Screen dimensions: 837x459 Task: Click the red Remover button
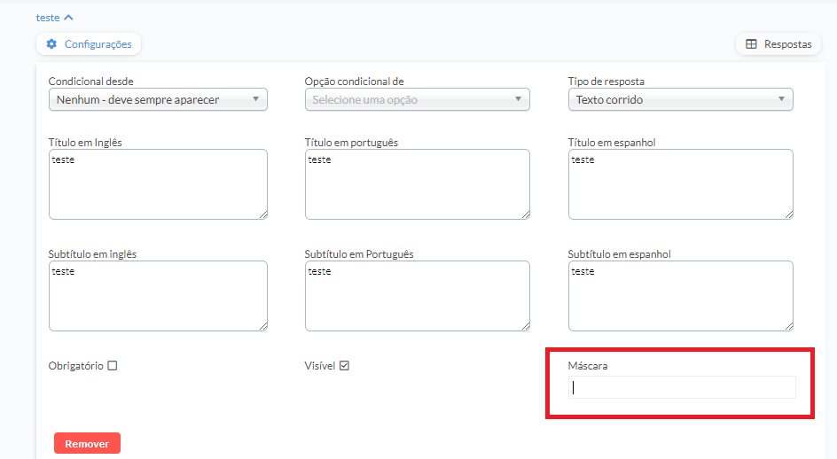(87, 444)
